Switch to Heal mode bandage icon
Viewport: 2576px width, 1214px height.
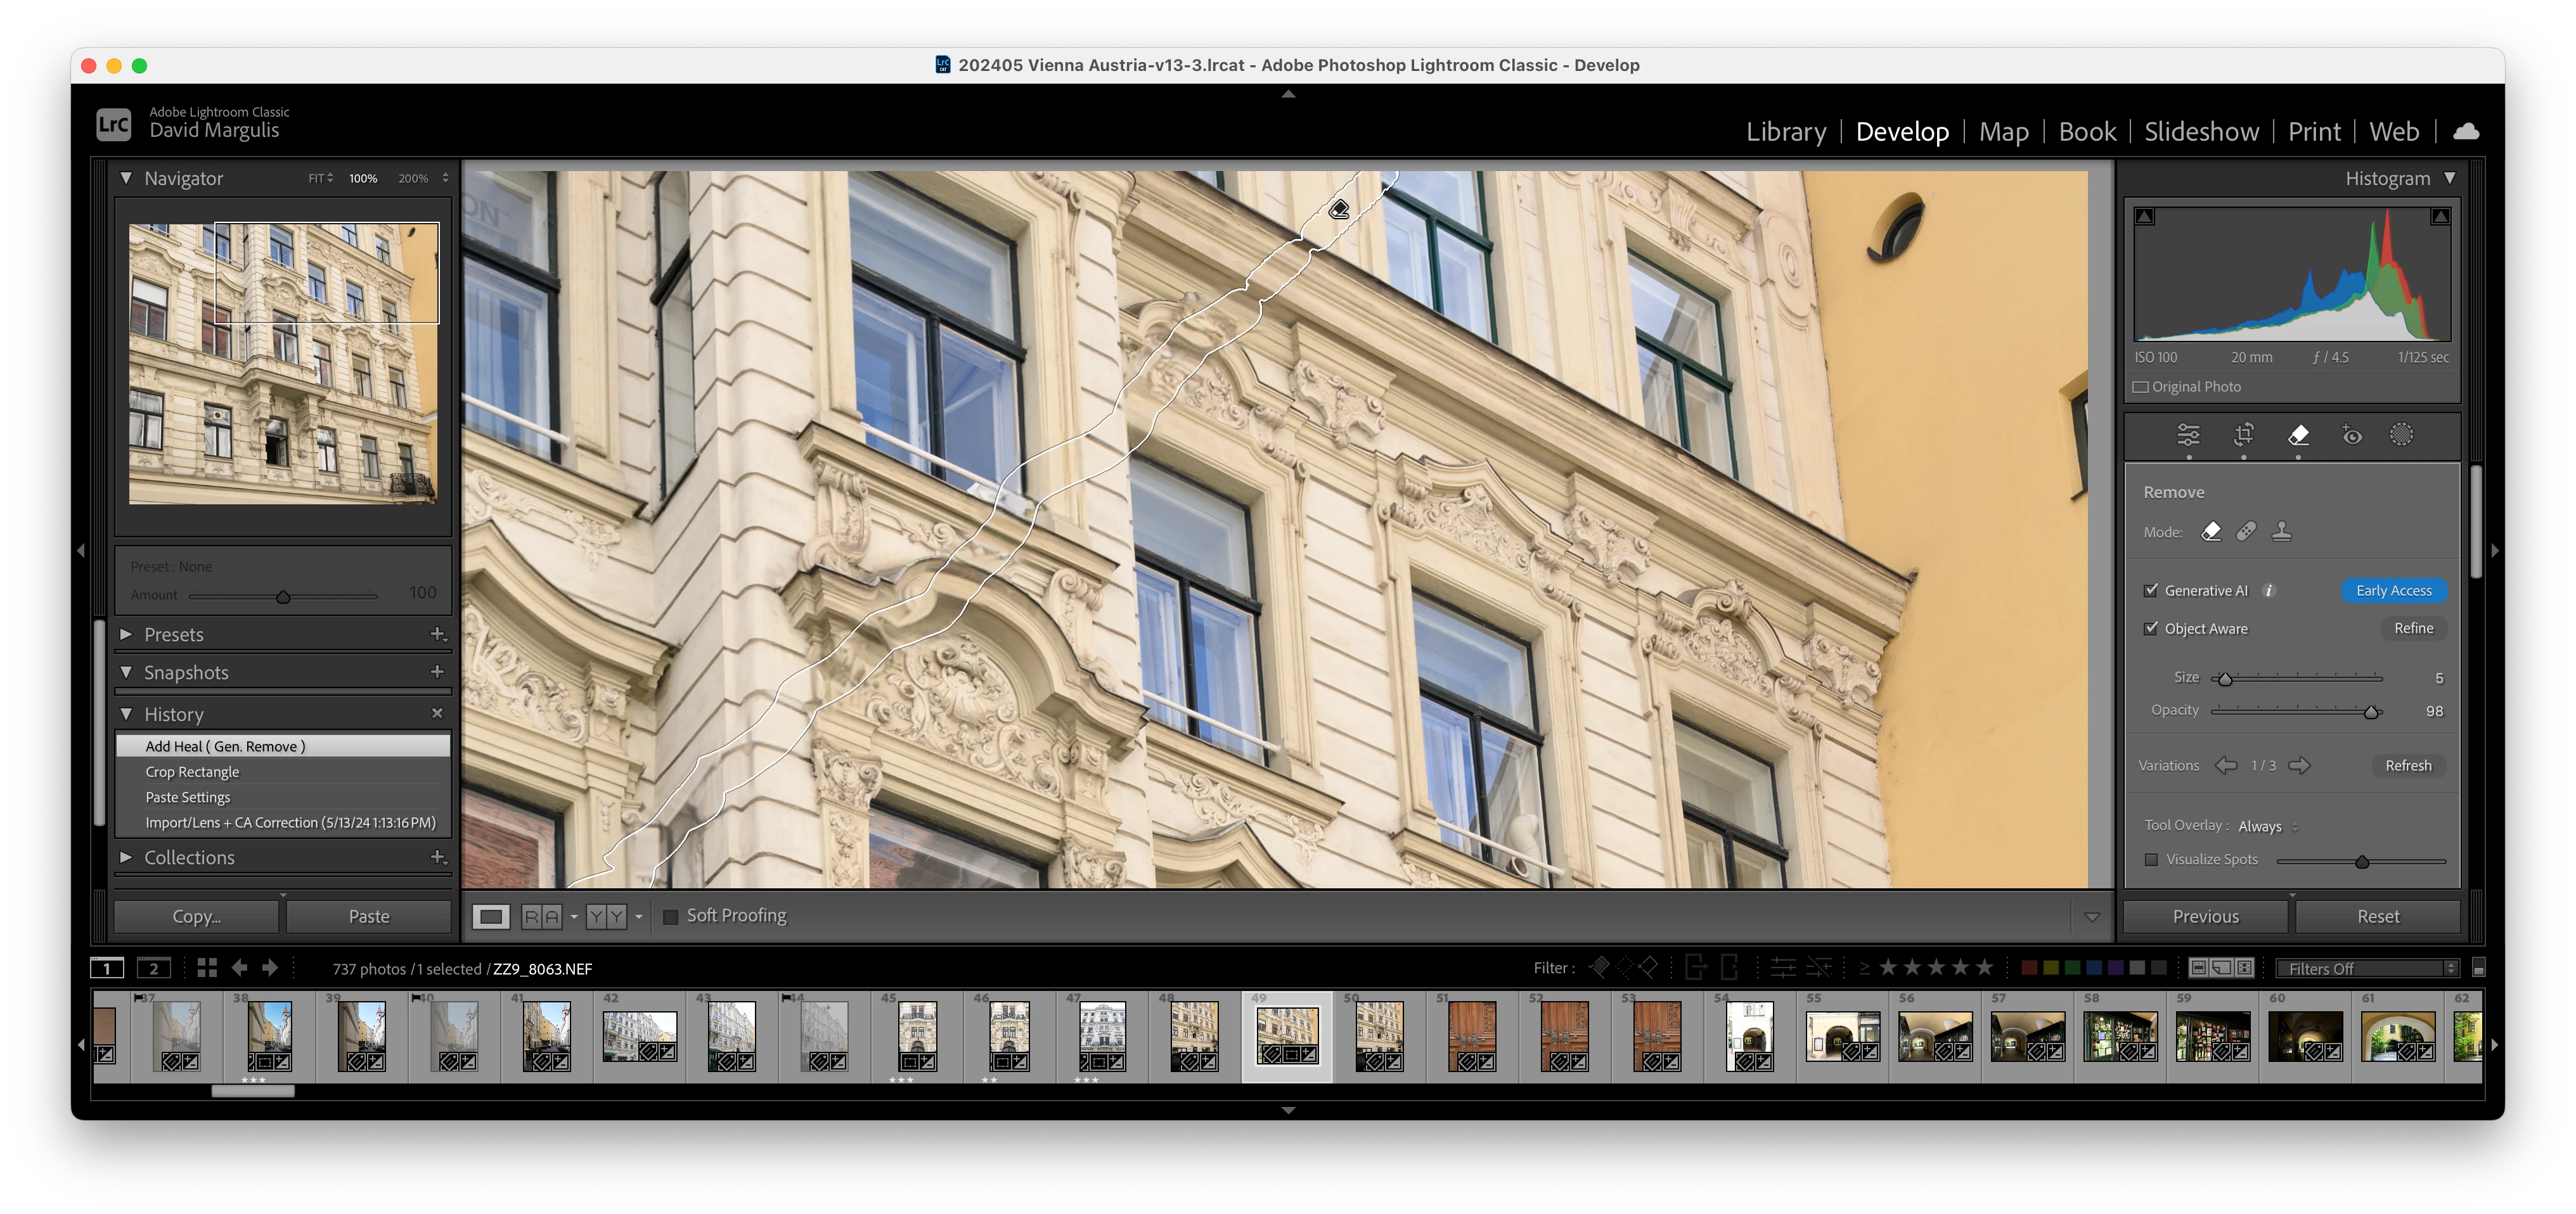pos(2246,532)
